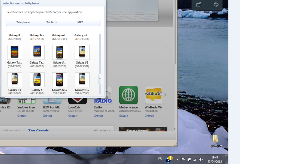Image resolution: width=284 pixels, height=164 pixels.
Task: Select the pologne desktop folder
Action: [216, 141]
